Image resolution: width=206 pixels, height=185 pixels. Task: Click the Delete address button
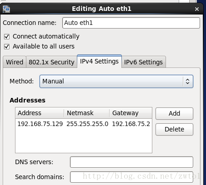coord(174,129)
